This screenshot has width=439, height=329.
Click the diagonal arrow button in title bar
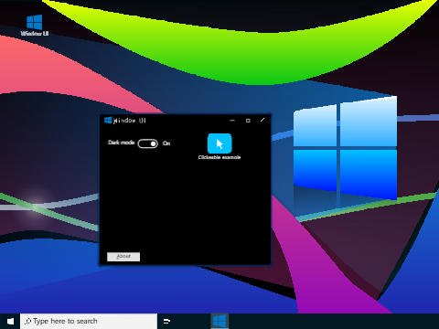click(x=262, y=120)
